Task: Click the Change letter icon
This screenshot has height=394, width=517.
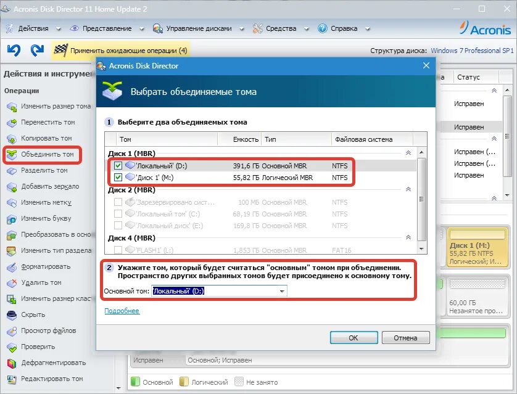Action: point(12,219)
